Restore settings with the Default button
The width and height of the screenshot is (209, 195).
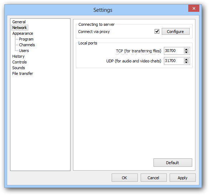(173, 163)
